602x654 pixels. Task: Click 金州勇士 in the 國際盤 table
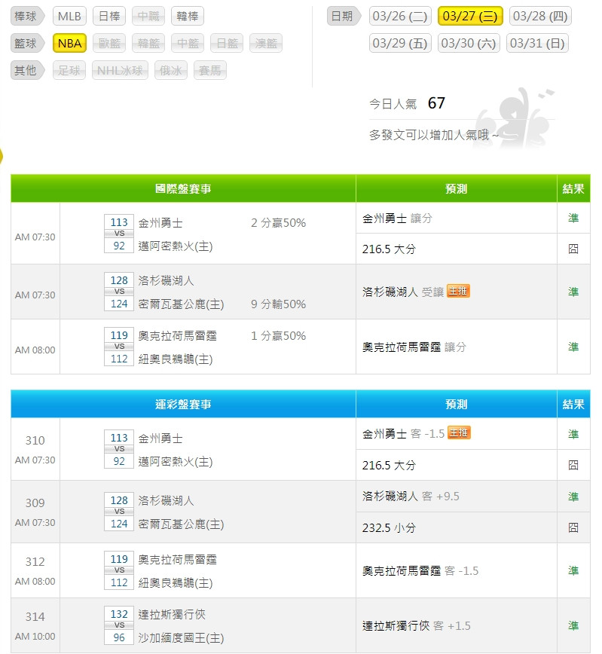(x=160, y=223)
